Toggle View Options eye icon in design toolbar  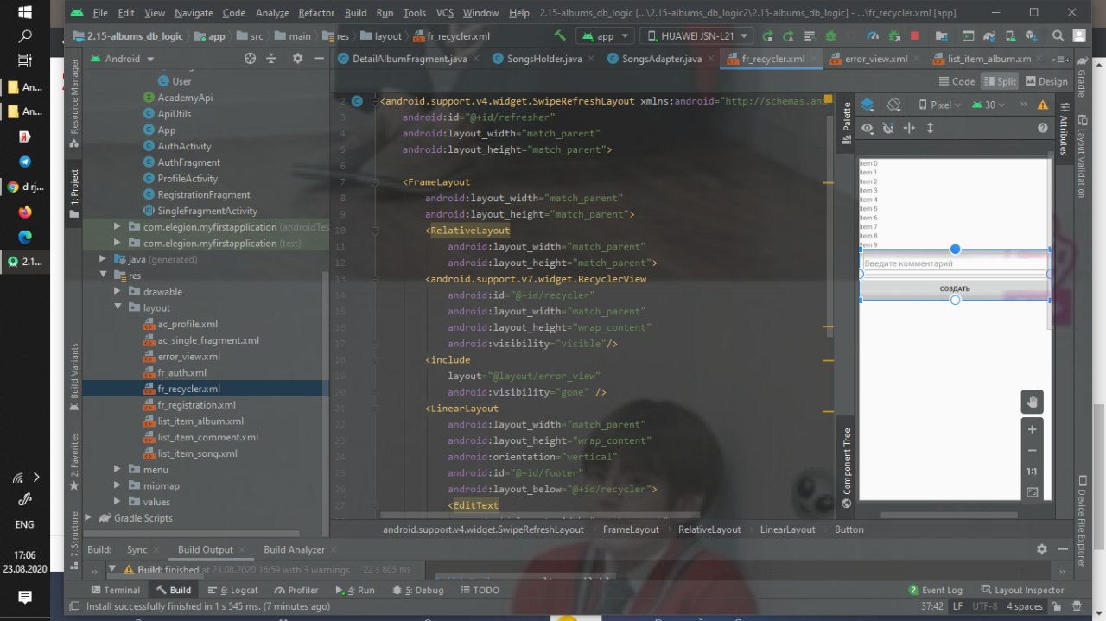coord(867,128)
